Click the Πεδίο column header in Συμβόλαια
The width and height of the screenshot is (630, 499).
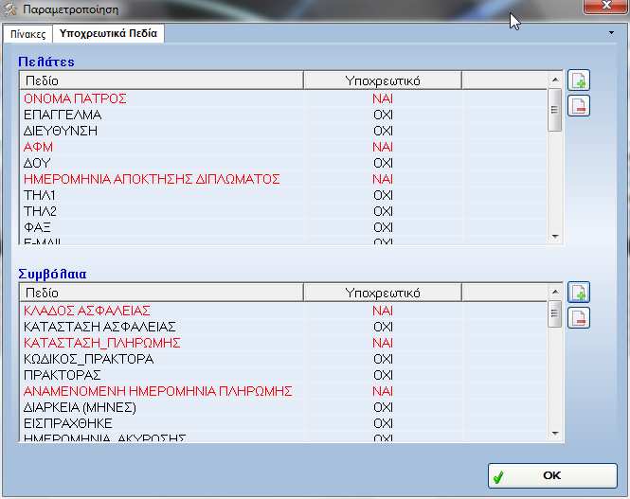[x=161, y=293]
